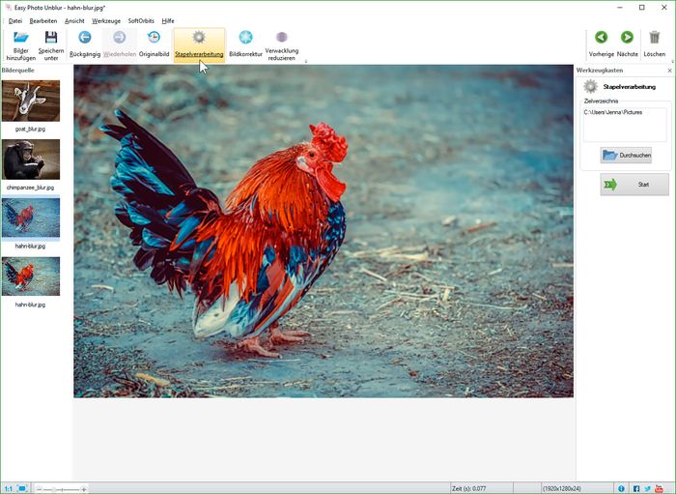Open the Hilfe menu
Viewport: 676px width, 494px height.
point(168,20)
